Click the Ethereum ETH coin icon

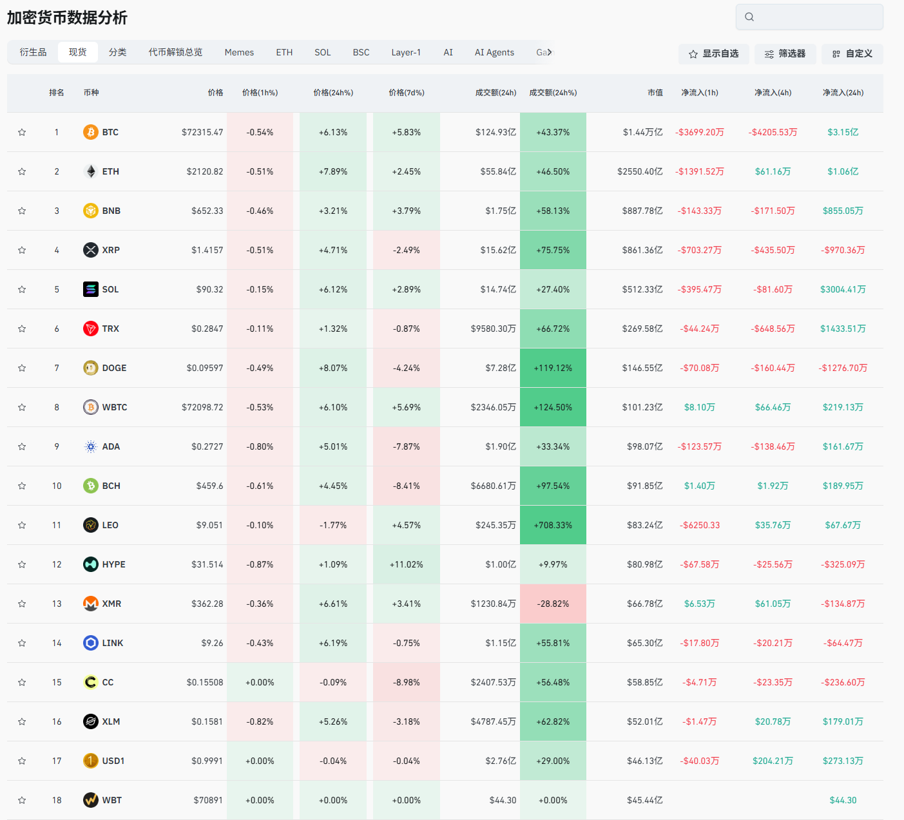[x=91, y=171]
